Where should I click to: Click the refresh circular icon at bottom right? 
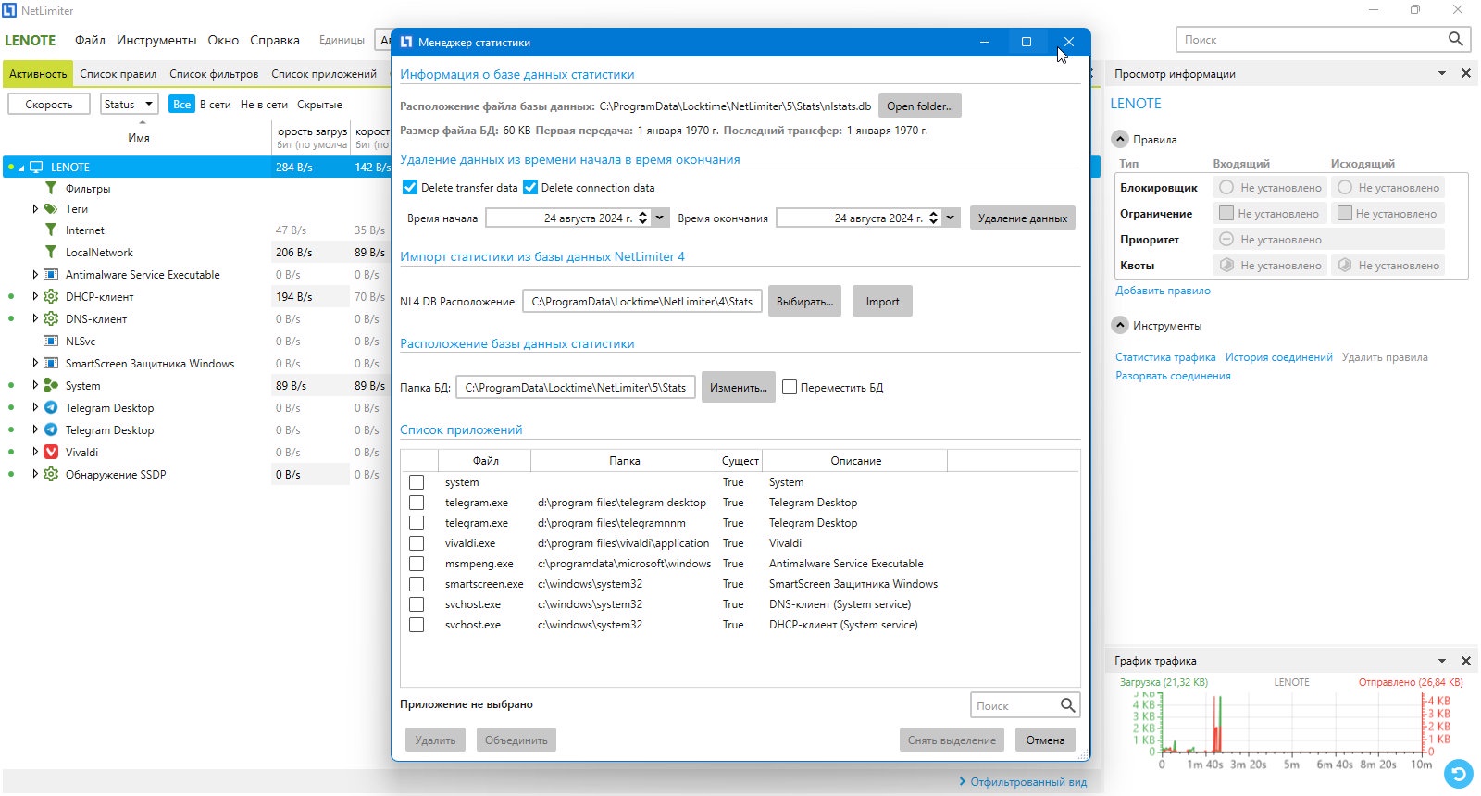pos(1459,773)
